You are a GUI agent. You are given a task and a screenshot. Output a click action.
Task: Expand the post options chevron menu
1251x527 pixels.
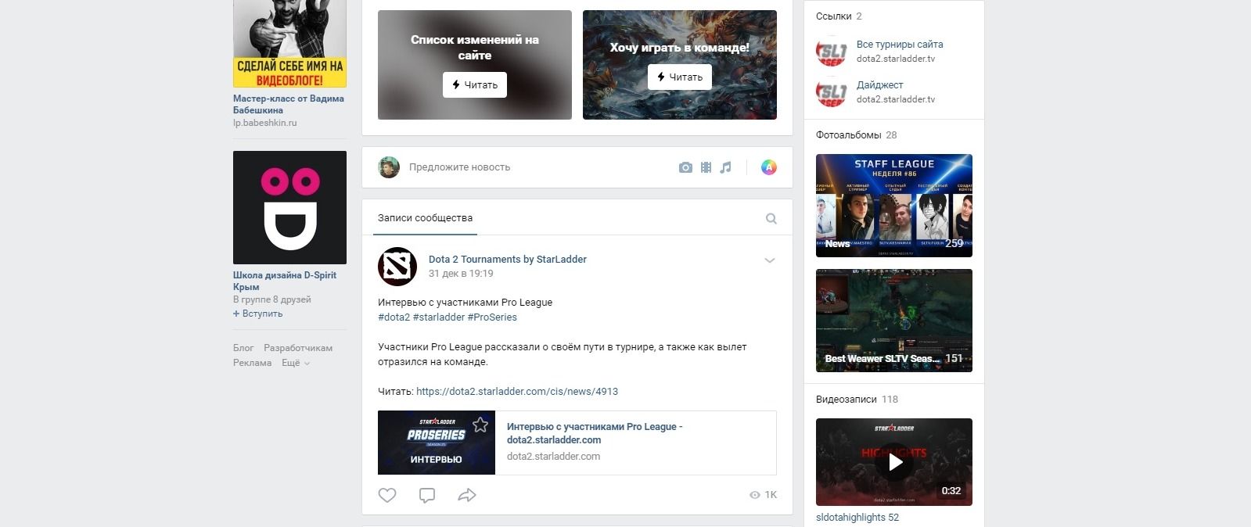[769, 260]
